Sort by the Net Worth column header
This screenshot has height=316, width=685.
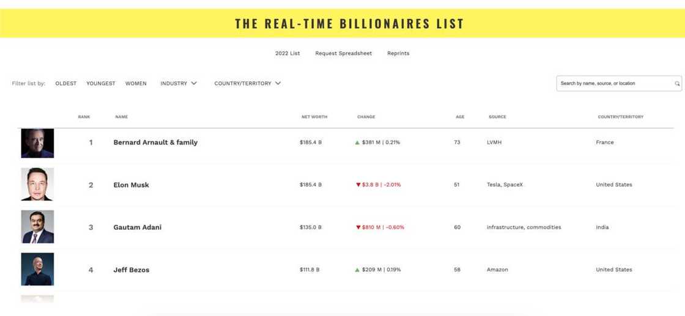[314, 117]
